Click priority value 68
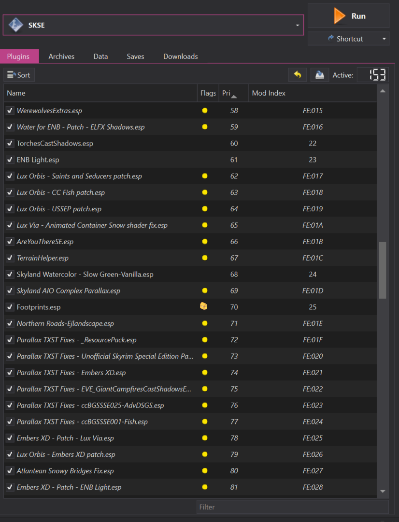399x522 pixels. [x=234, y=275]
